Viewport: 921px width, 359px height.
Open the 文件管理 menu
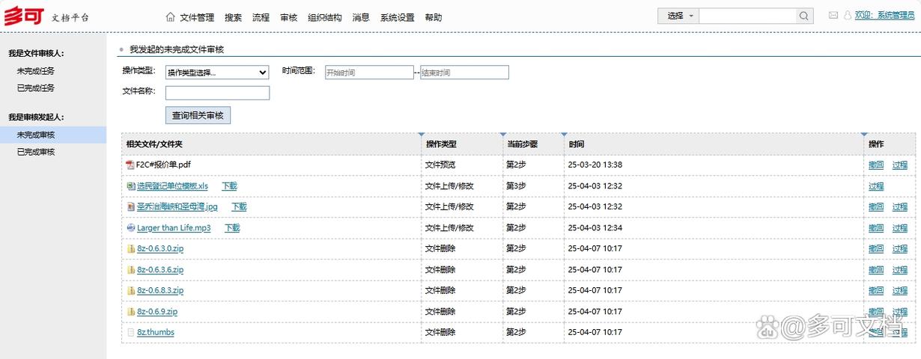click(197, 17)
